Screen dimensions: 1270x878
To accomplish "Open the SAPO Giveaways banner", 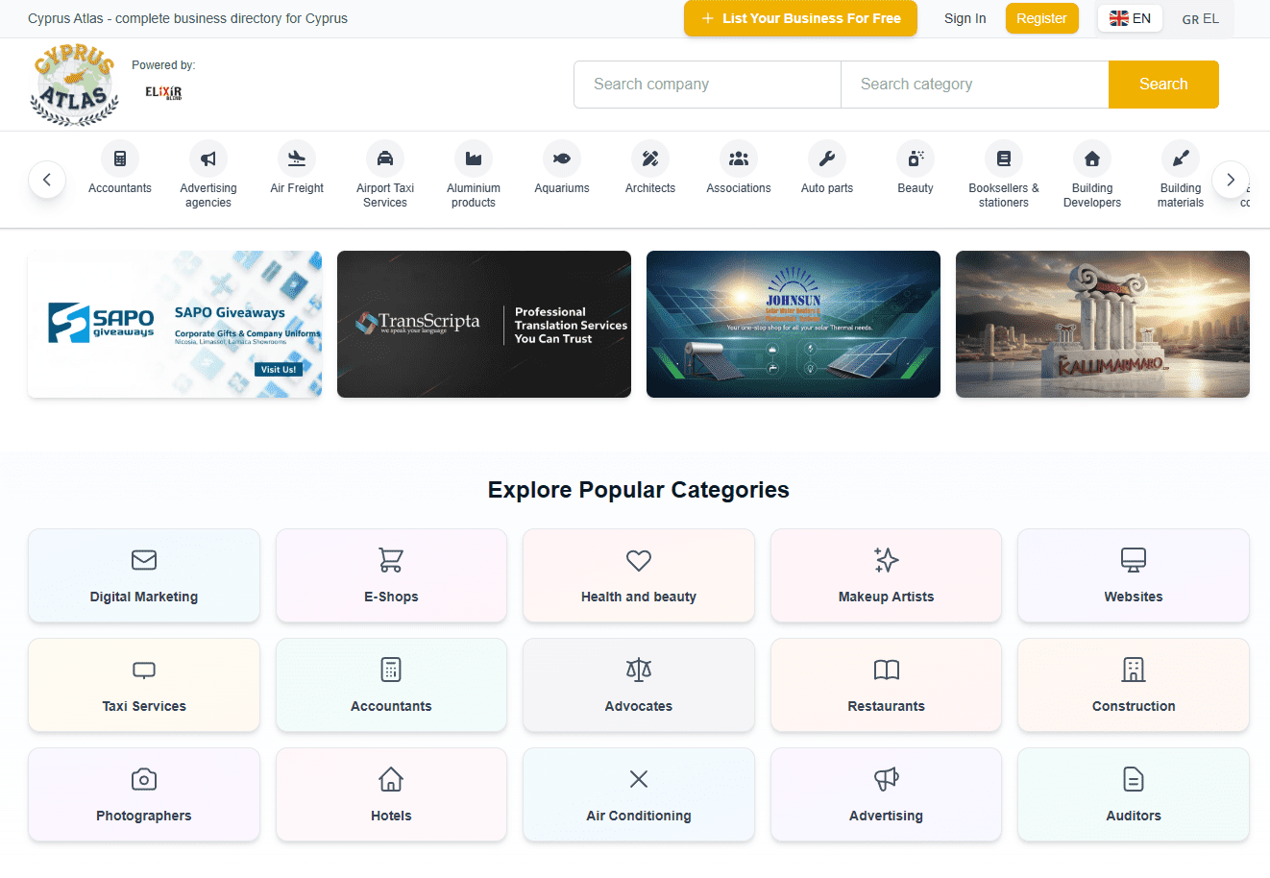I will 175,324.
